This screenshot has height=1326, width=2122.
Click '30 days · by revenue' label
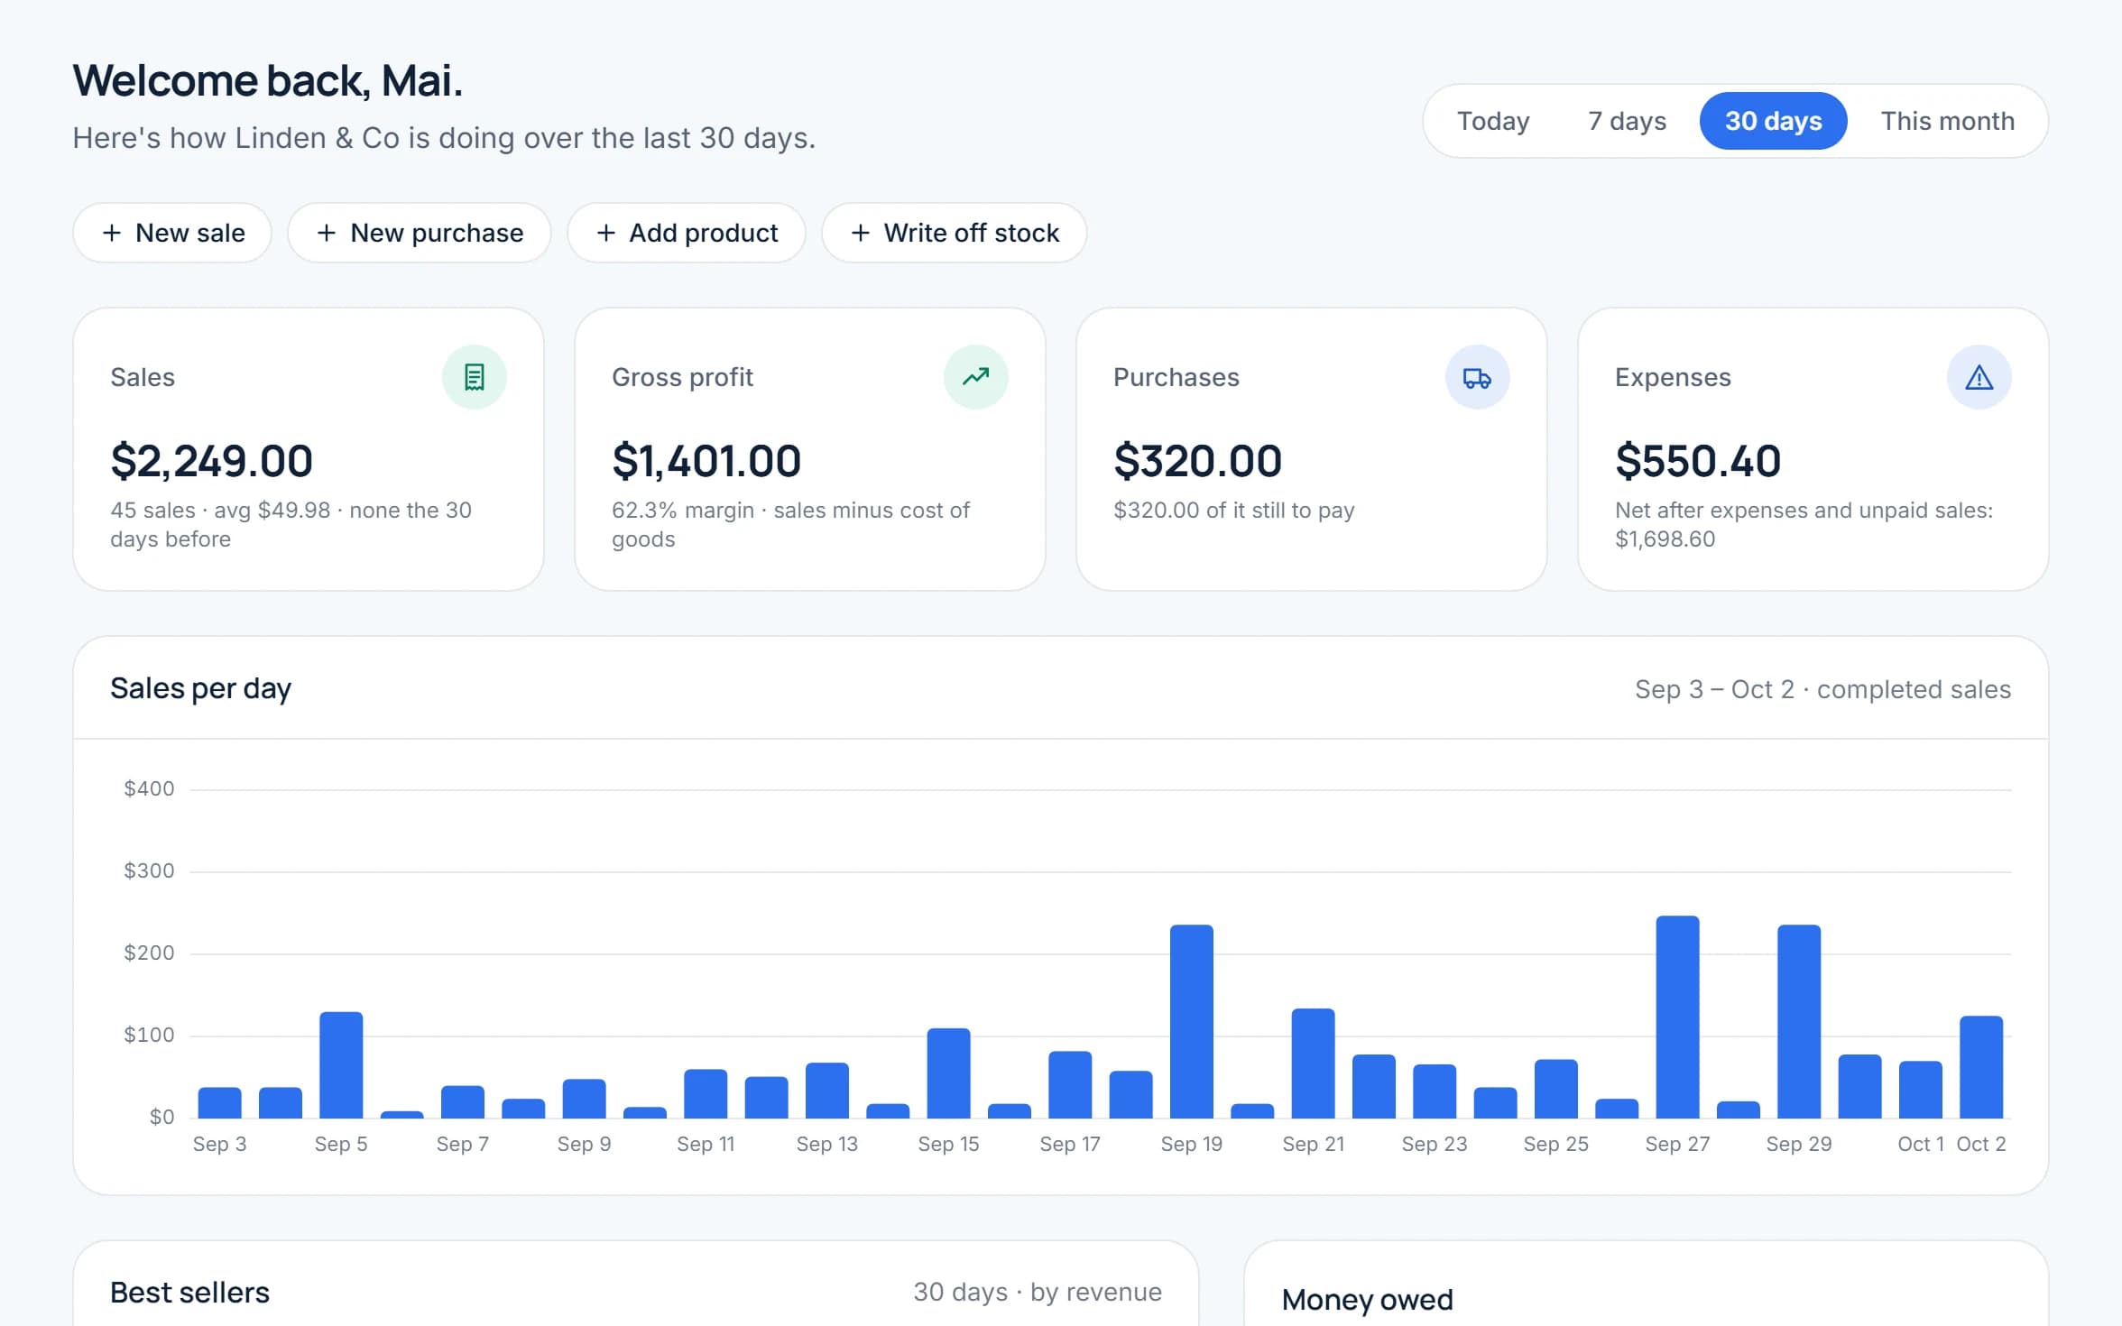(1038, 1292)
